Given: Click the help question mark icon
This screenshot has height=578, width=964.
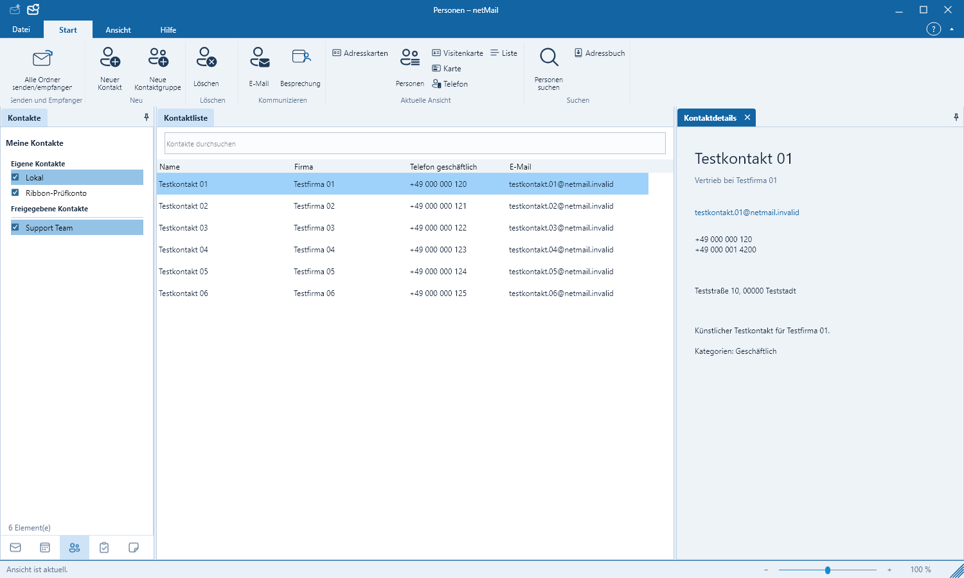Looking at the screenshot, I should click(933, 29).
